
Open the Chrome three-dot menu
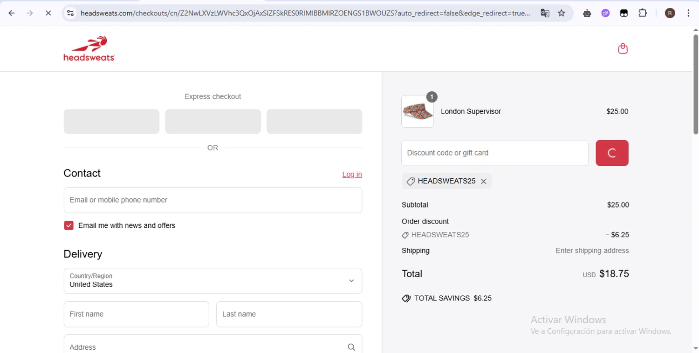[688, 13]
